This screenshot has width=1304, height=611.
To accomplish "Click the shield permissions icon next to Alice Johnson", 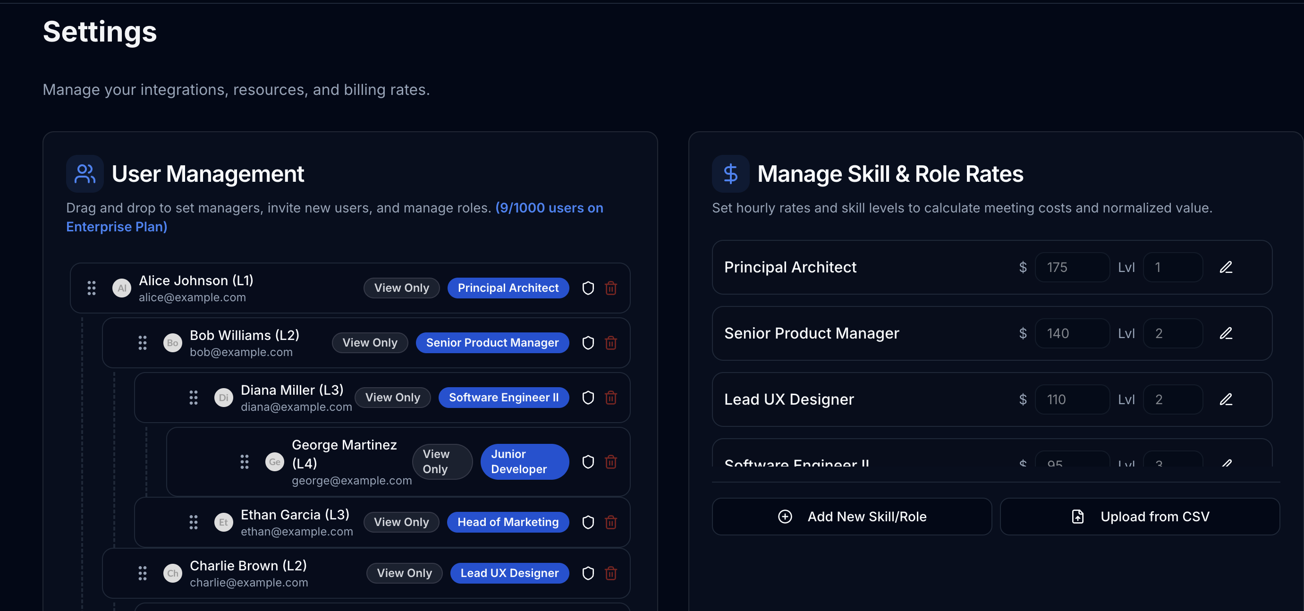I will (x=588, y=288).
